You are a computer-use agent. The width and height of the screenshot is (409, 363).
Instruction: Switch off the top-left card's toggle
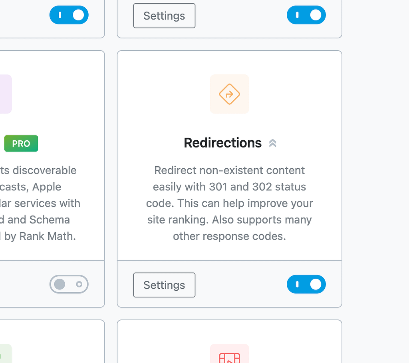[x=69, y=15]
